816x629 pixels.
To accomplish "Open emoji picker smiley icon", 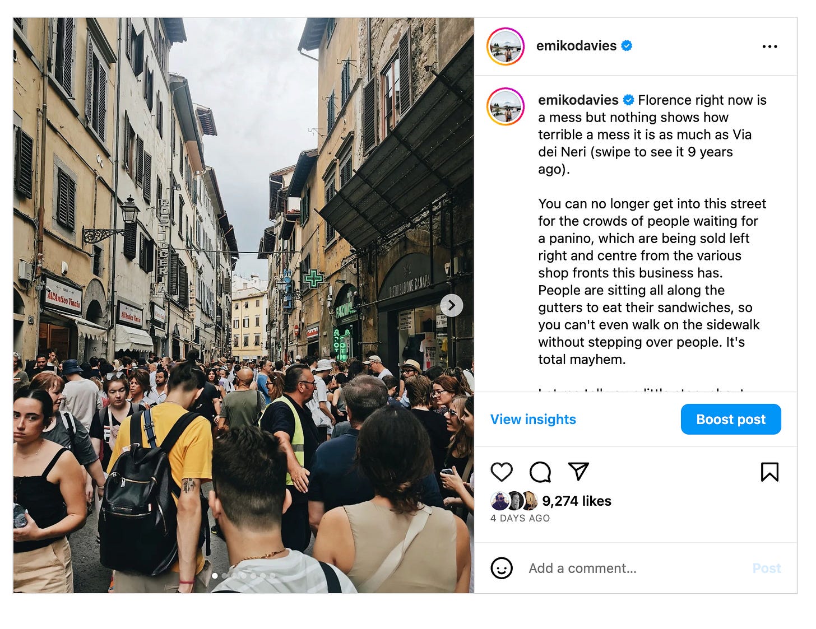I will tap(502, 568).
